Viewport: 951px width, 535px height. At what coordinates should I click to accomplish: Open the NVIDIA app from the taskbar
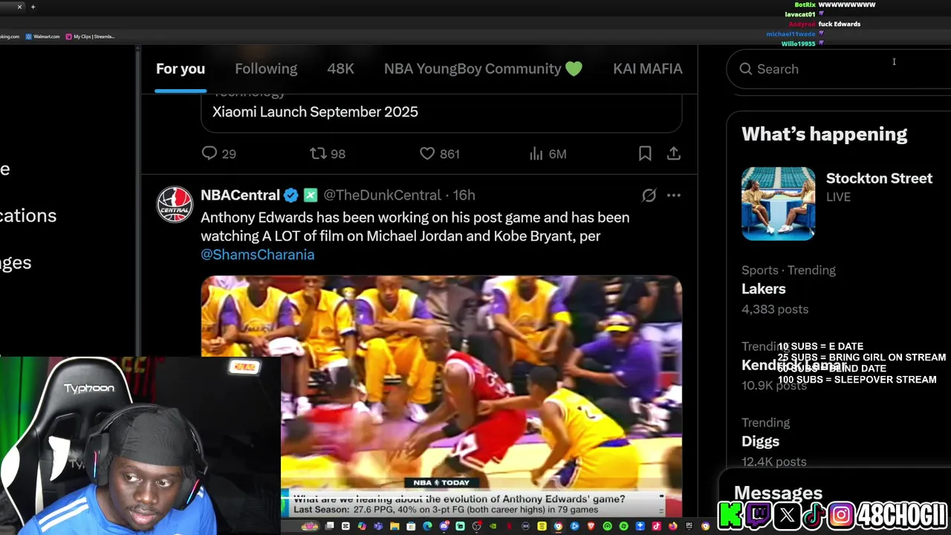(493, 526)
